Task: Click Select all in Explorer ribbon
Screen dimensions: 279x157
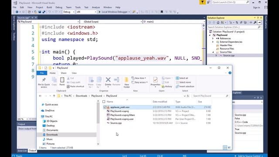Action: click(182, 78)
